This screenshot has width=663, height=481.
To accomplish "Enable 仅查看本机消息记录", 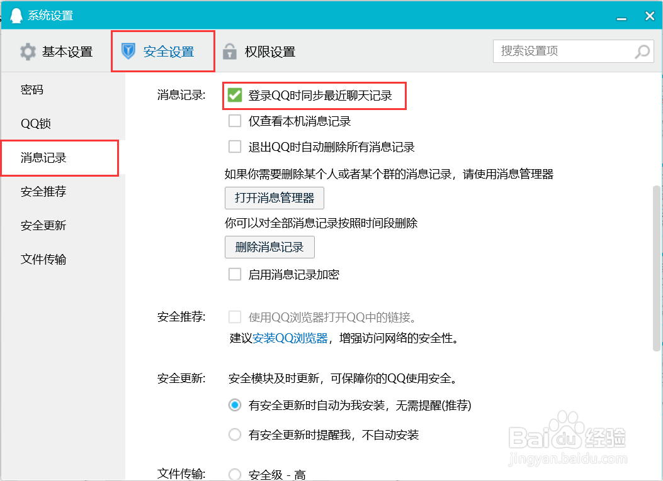I will tap(235, 120).
